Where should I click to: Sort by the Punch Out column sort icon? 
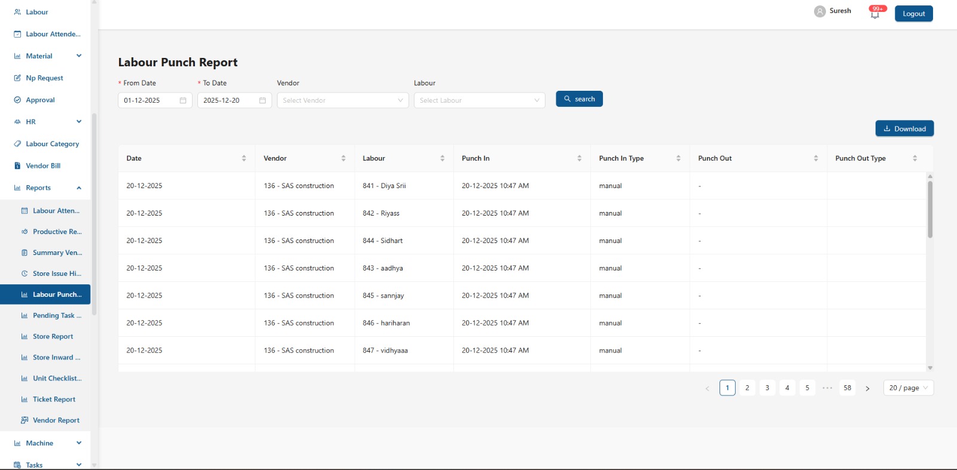[x=816, y=158]
